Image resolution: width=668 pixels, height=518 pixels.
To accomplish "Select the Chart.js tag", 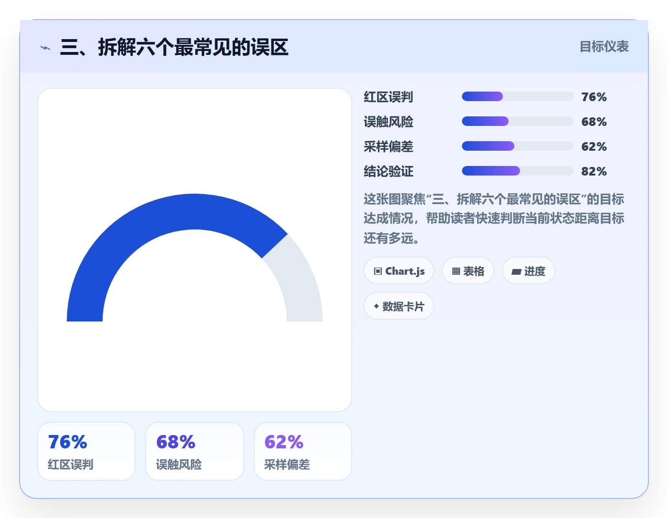I will (399, 271).
